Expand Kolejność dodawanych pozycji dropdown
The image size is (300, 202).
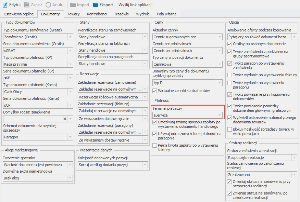pos(145,165)
